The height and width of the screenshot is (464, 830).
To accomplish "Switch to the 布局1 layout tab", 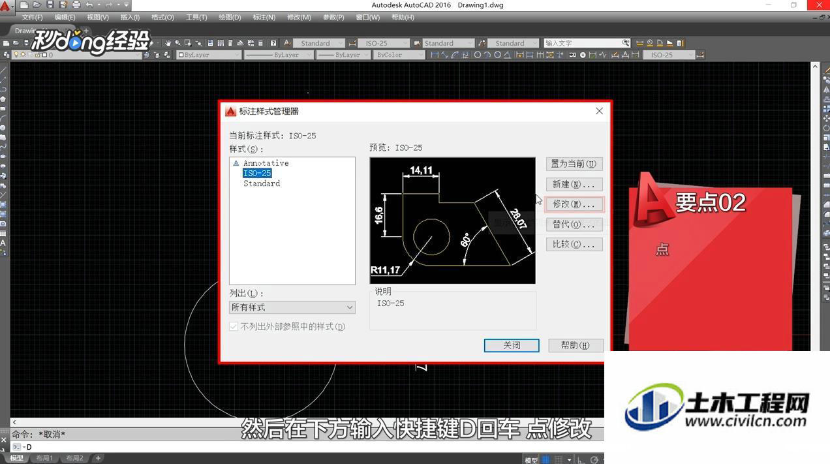I will pyautogui.click(x=44, y=458).
